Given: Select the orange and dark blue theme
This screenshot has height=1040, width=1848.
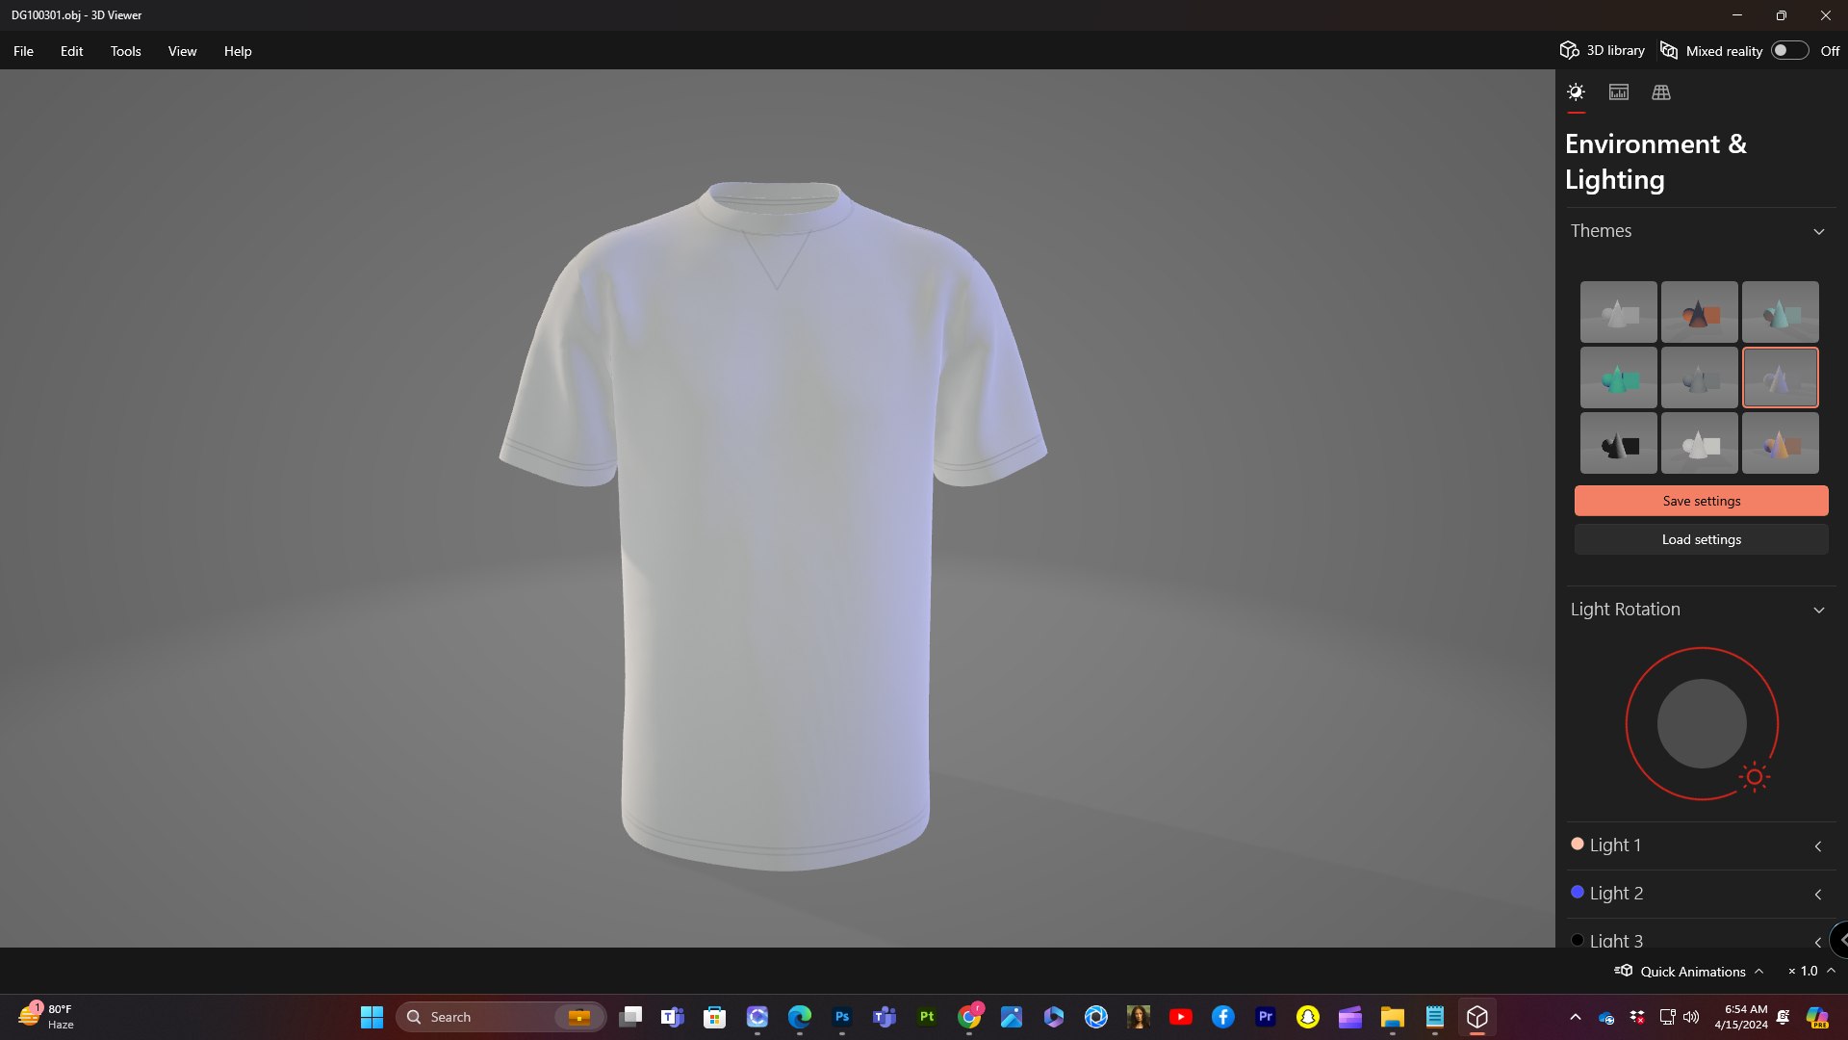Looking at the screenshot, I should (x=1699, y=312).
